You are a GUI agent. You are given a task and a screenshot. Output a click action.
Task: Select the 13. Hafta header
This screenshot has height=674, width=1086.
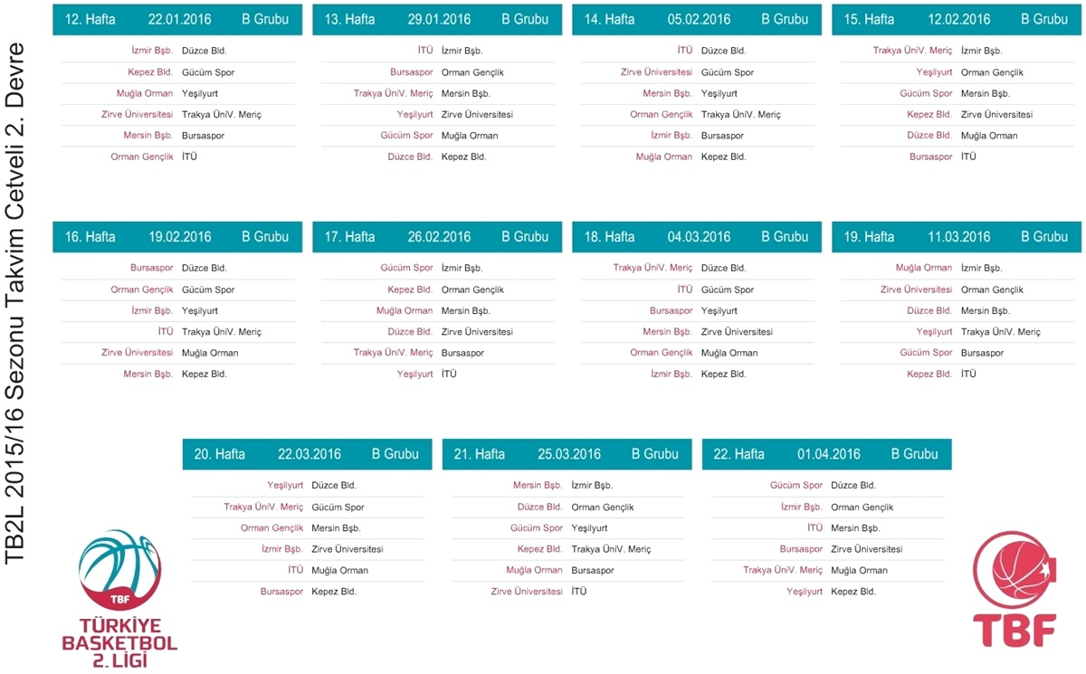(x=346, y=19)
